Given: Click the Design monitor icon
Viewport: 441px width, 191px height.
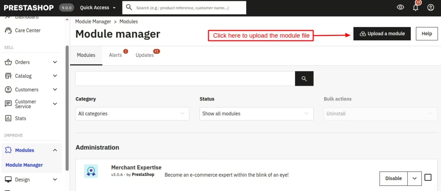Looking at the screenshot, I should tap(8, 180).
